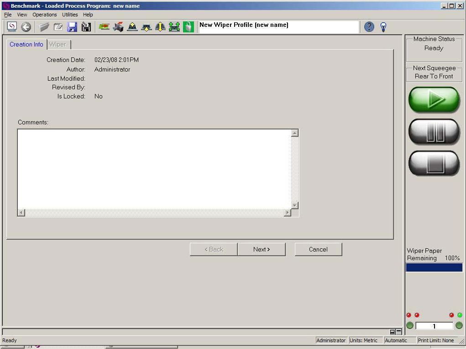
Task: Click the Comments scroll down arrow
Action: pyautogui.click(x=295, y=205)
